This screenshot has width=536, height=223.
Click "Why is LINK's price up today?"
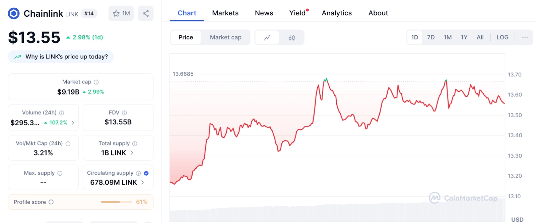click(61, 57)
